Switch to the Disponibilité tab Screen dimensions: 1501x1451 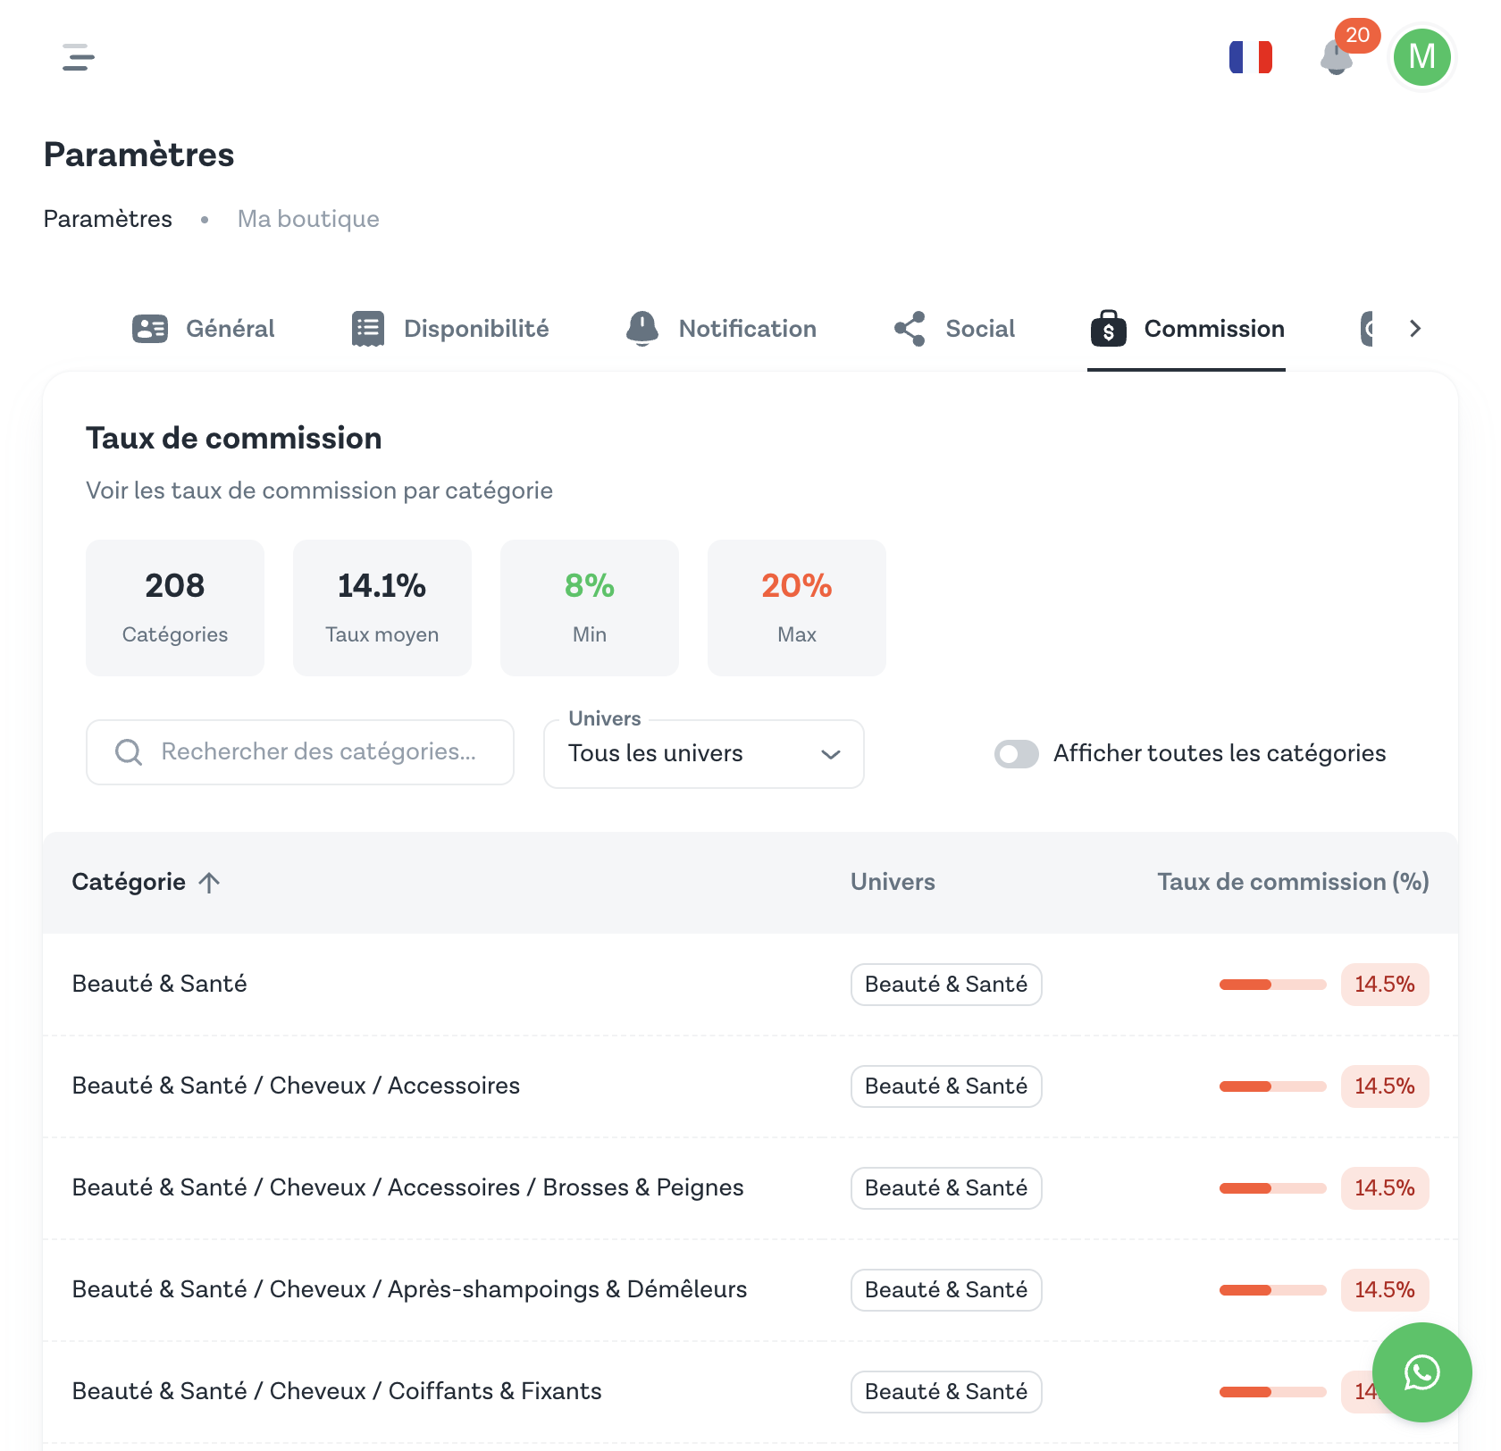[x=450, y=329]
